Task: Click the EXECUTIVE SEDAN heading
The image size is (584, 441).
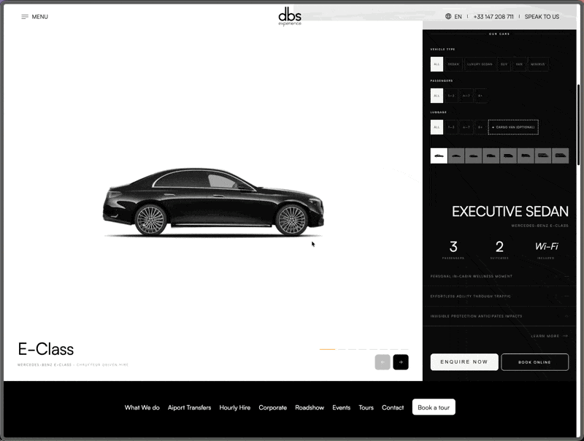Action: pyautogui.click(x=510, y=211)
